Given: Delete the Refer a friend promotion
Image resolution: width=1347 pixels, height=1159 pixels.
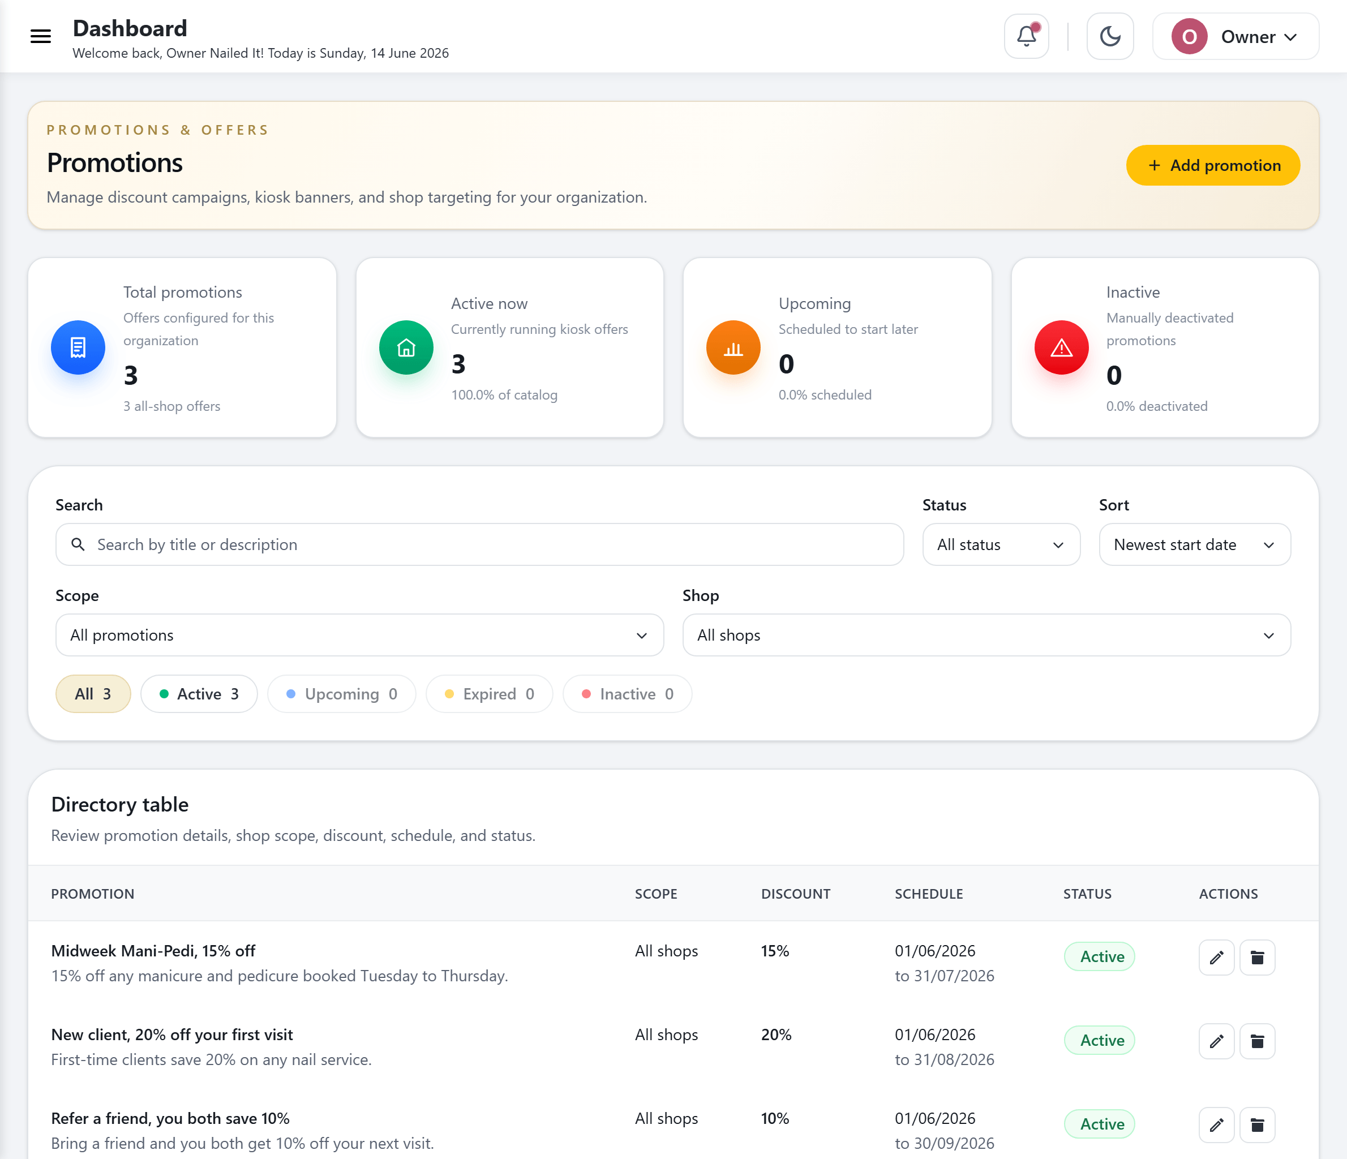Looking at the screenshot, I should [1257, 1124].
